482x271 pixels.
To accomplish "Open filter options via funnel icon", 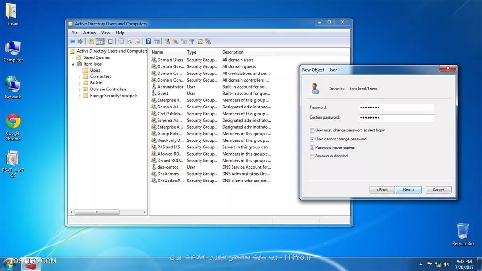I will [192, 41].
